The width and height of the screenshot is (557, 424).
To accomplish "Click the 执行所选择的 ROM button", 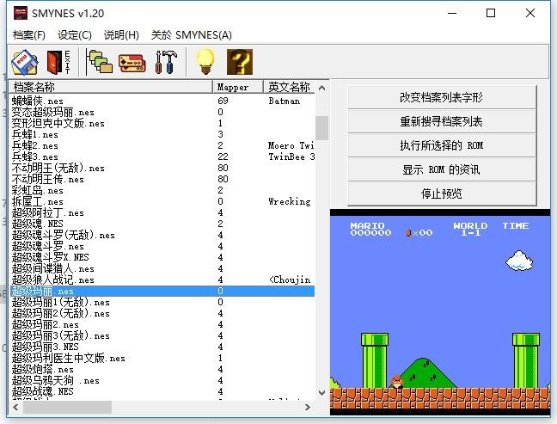I will coord(442,145).
